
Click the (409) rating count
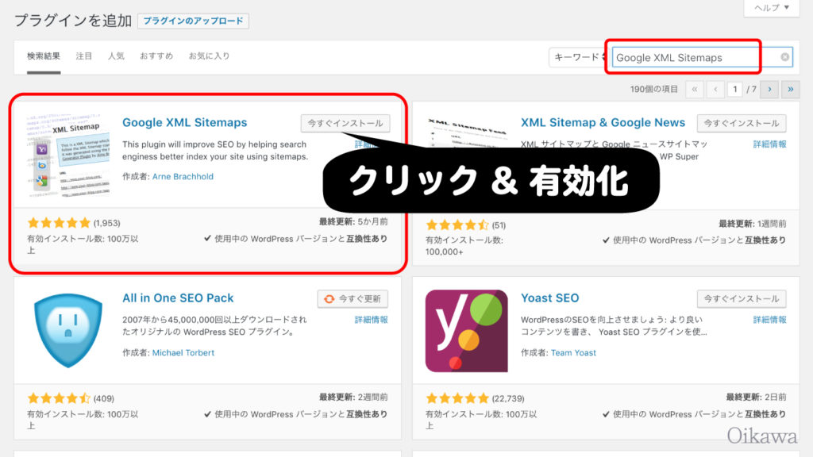pyautogui.click(x=104, y=398)
